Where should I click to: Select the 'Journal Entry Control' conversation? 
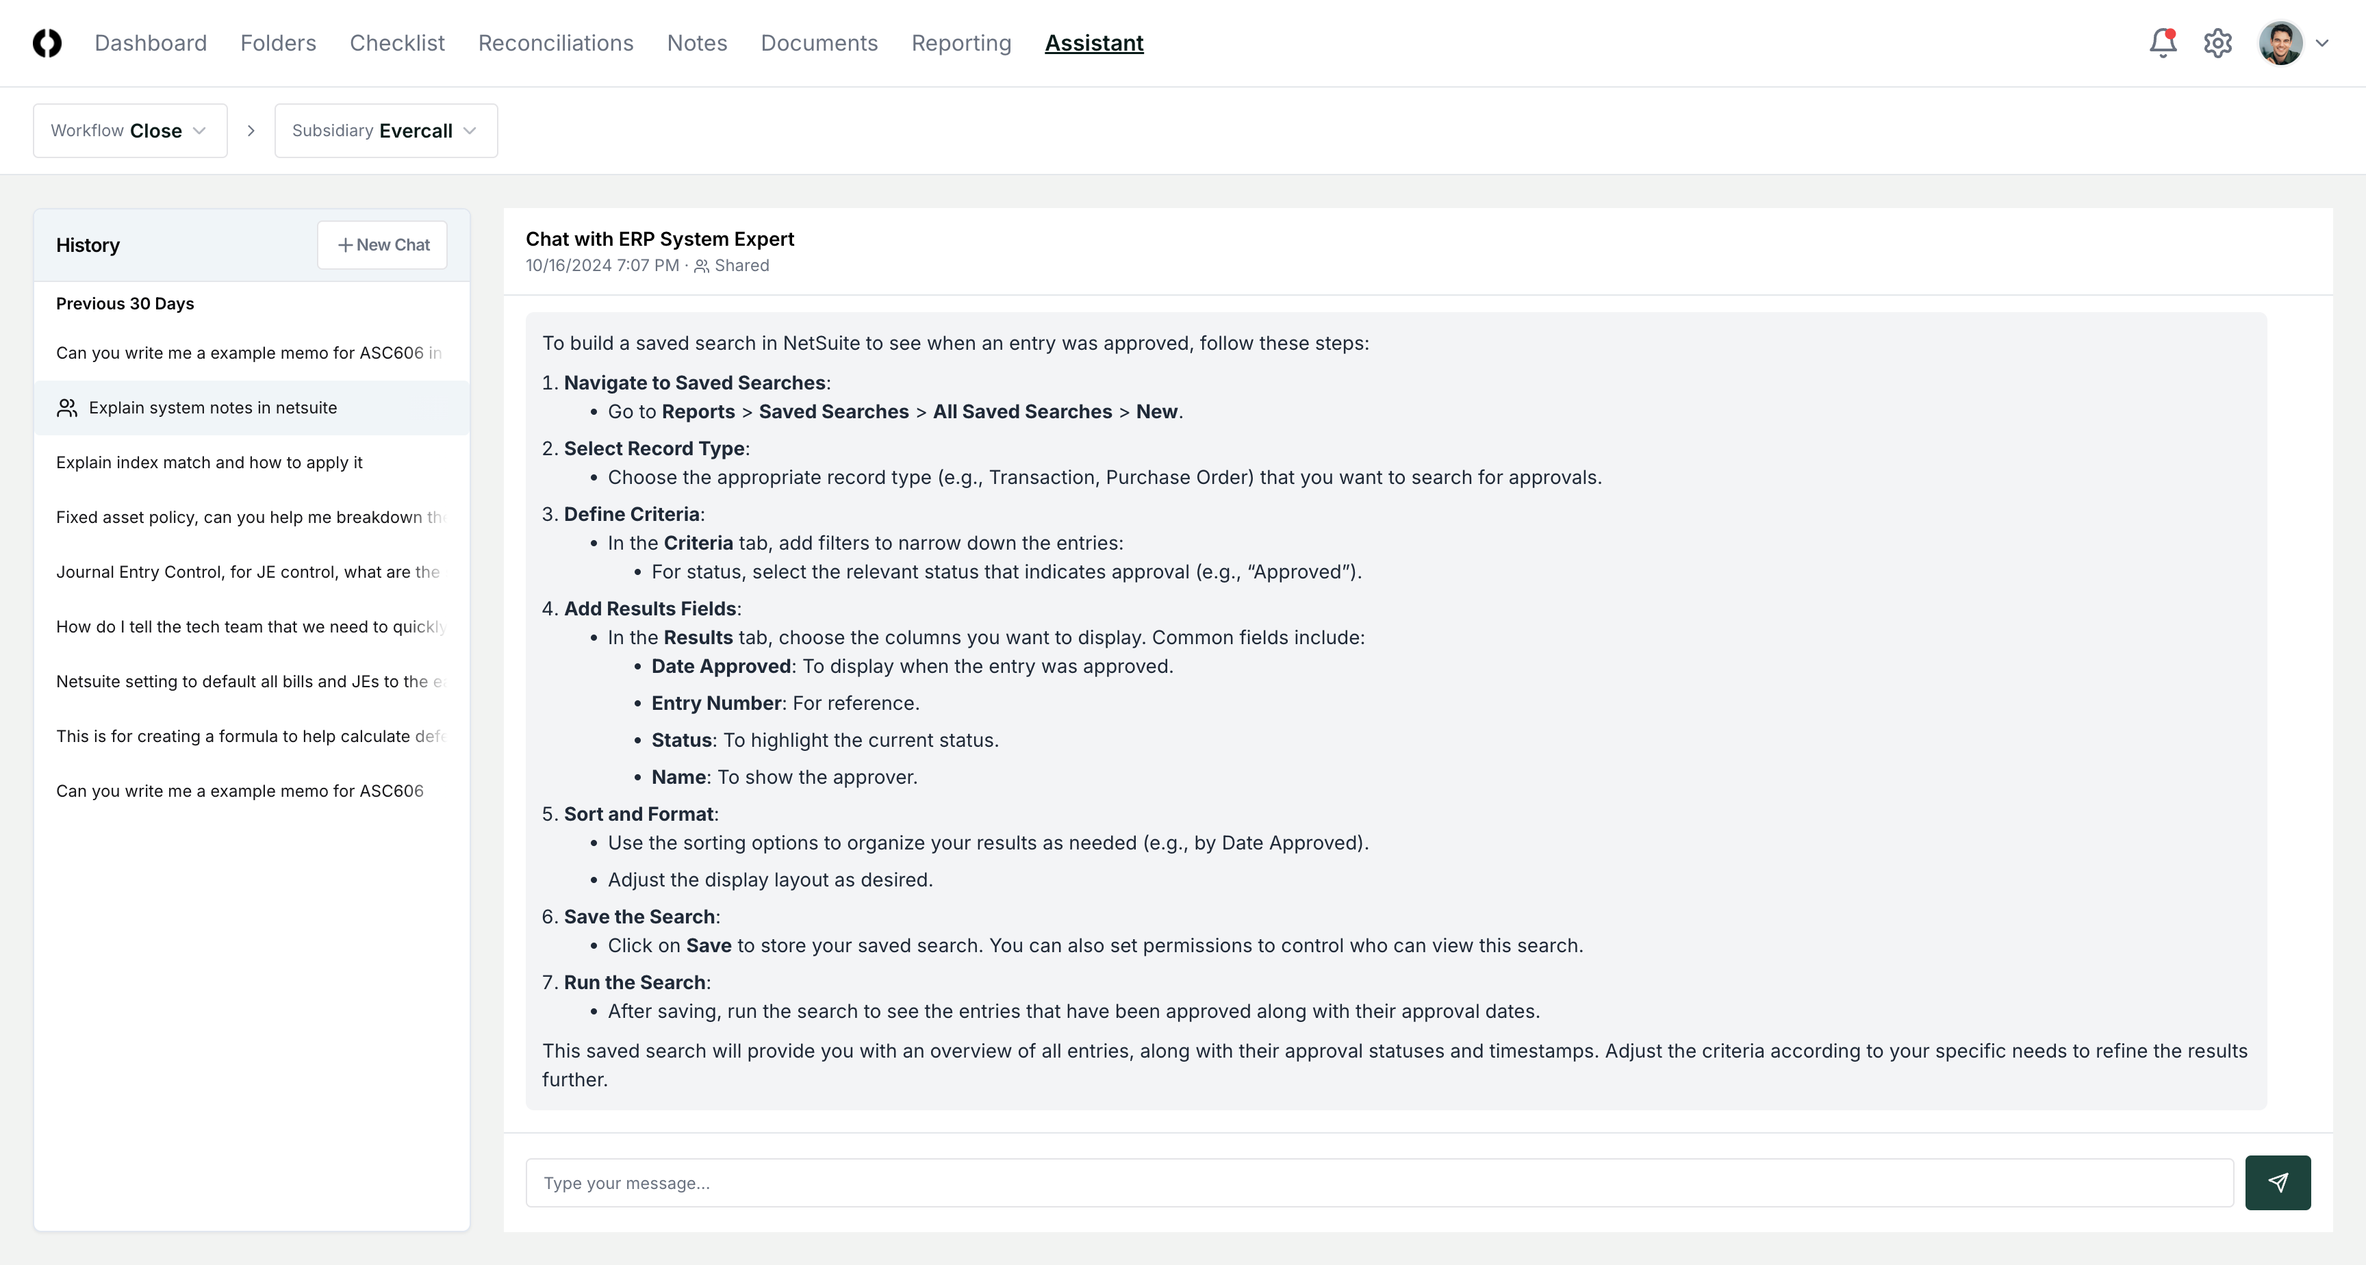tap(248, 572)
